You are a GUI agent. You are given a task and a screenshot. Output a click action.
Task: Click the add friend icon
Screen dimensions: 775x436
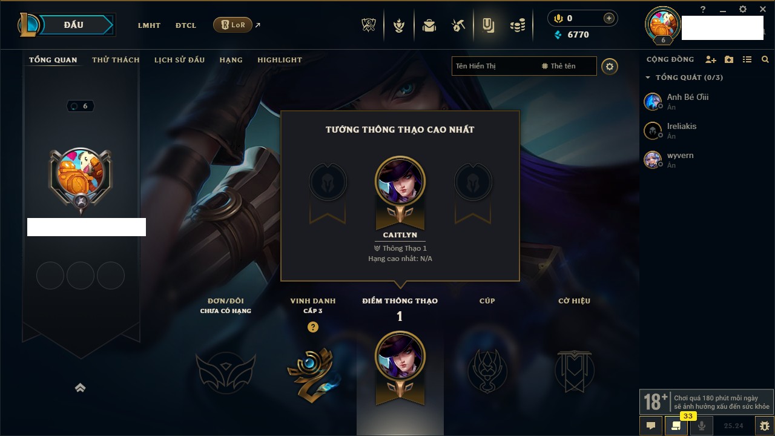[x=711, y=59]
